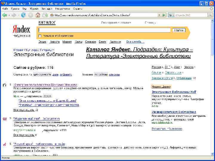Screen dimensions: 215x161
Task: Open the 'Везде' search scope link
Action: [42, 42]
